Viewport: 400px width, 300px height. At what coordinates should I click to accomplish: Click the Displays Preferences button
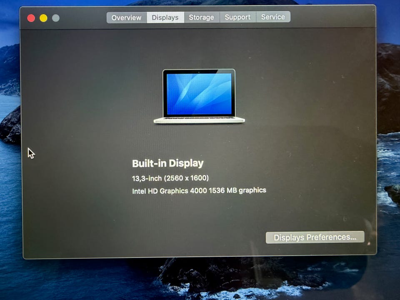point(315,237)
